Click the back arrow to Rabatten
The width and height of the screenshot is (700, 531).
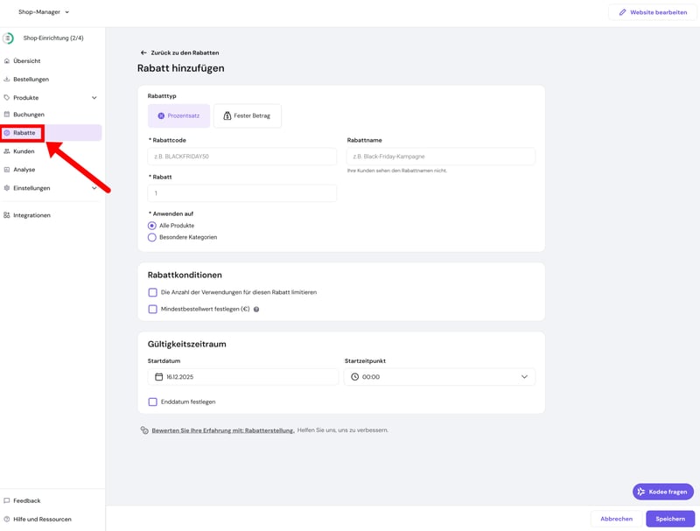tap(143, 52)
